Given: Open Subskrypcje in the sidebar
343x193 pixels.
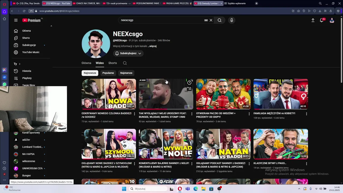Looking at the screenshot, I should [29, 45].
